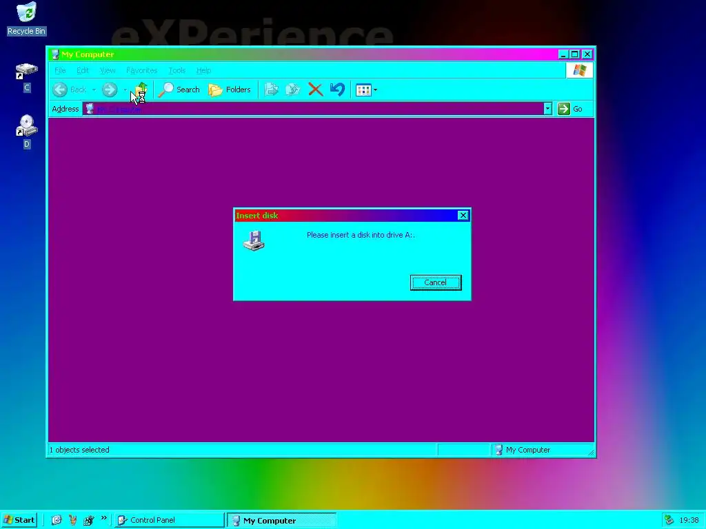Expand the Quick Launch chevron

(x=103, y=518)
